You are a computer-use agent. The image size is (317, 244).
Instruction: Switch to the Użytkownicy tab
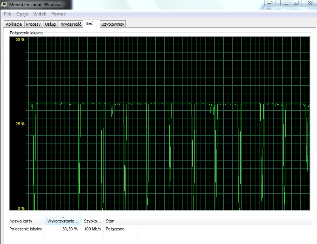coord(113,24)
